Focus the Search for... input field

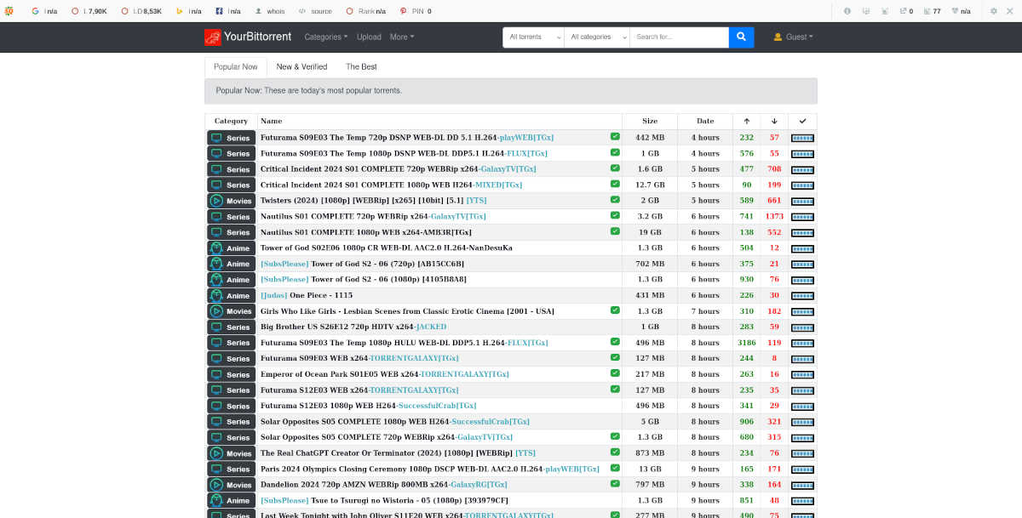click(679, 37)
